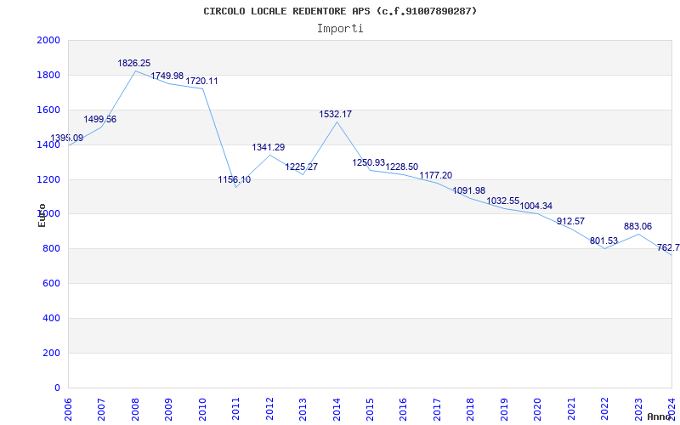Viewport: 680px width, 425px height.
Task: Click the Euro axis label
Action: 42,215
